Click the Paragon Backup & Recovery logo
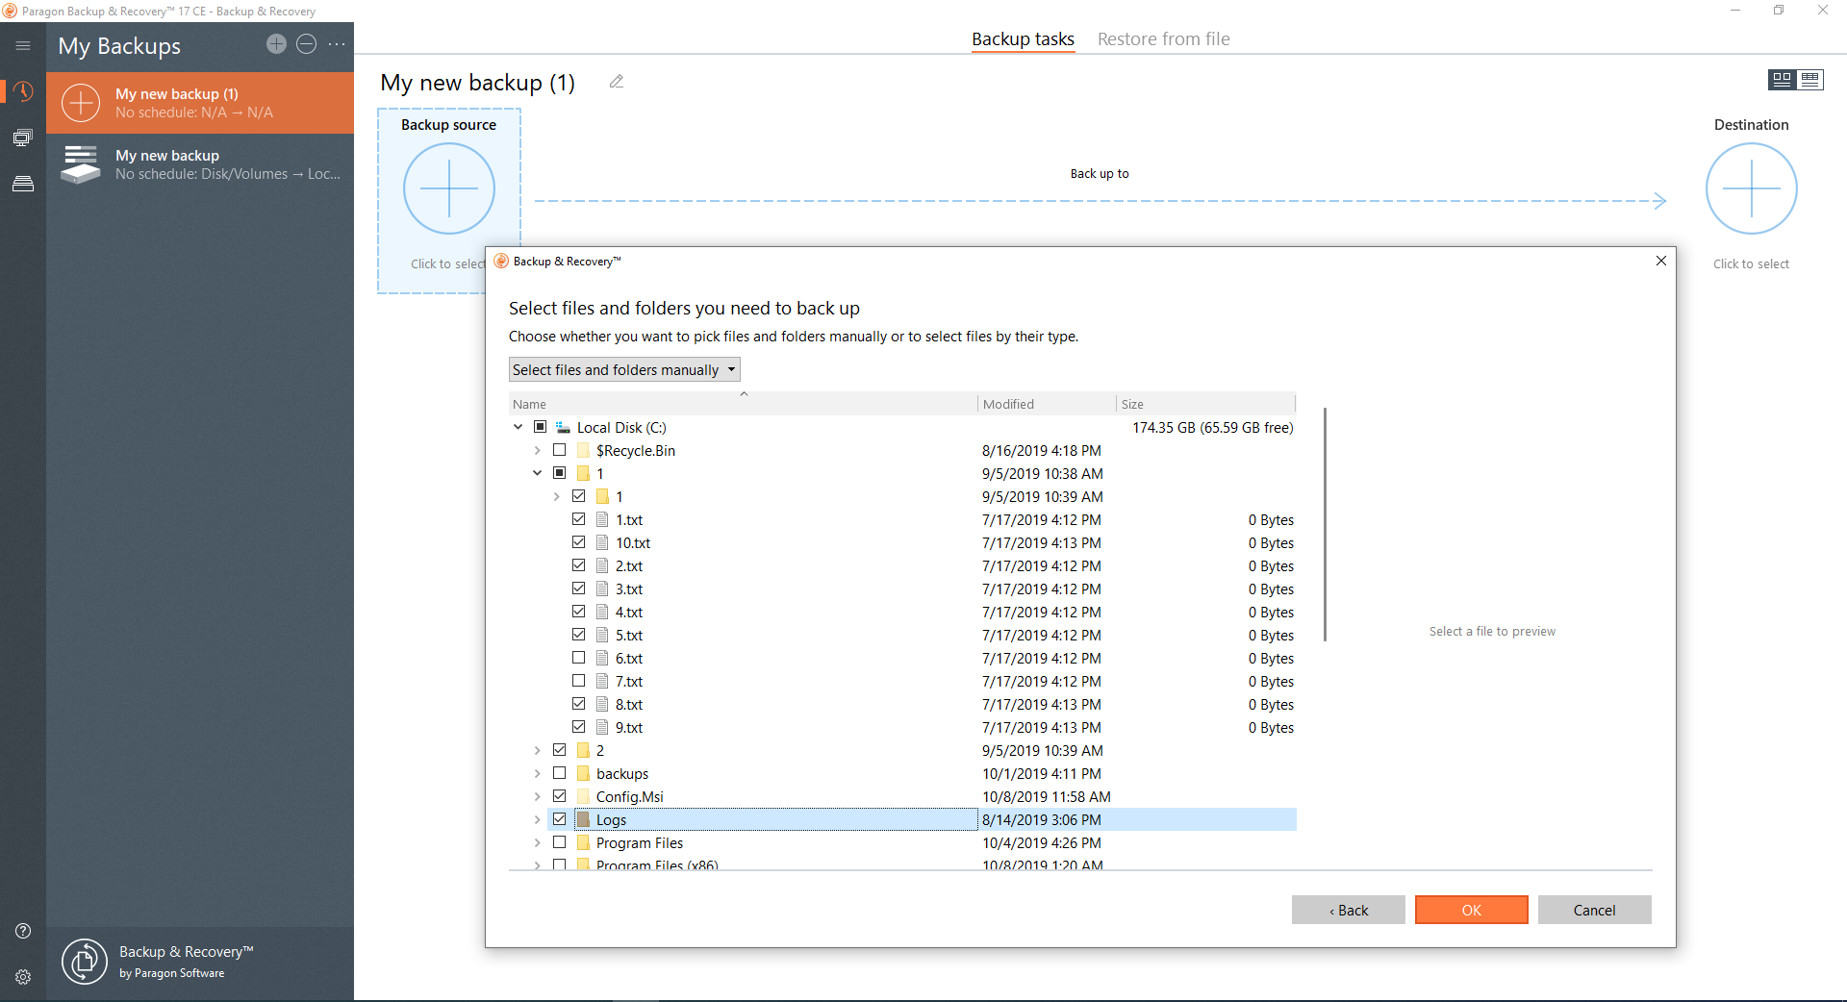The width and height of the screenshot is (1847, 1002). tap(85, 962)
